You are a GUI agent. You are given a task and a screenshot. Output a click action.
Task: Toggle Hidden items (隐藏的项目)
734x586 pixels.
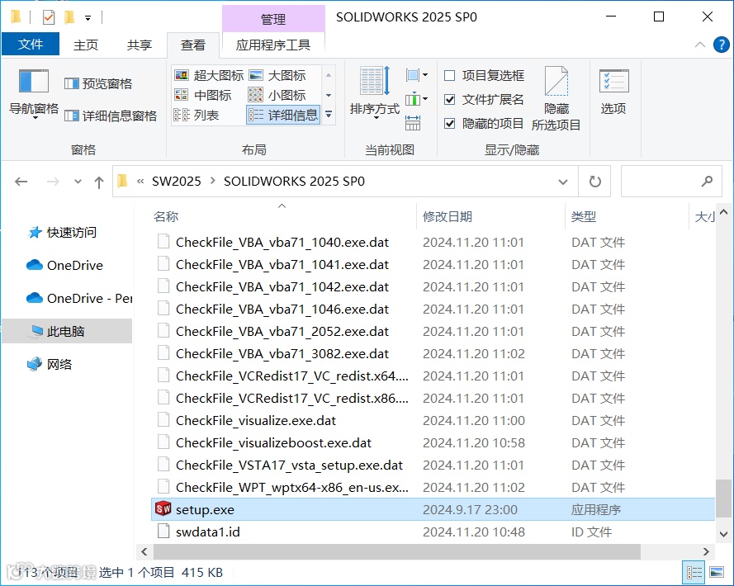[484, 123]
